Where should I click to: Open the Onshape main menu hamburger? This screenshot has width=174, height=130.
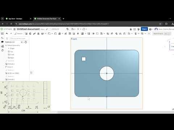click(14, 29)
